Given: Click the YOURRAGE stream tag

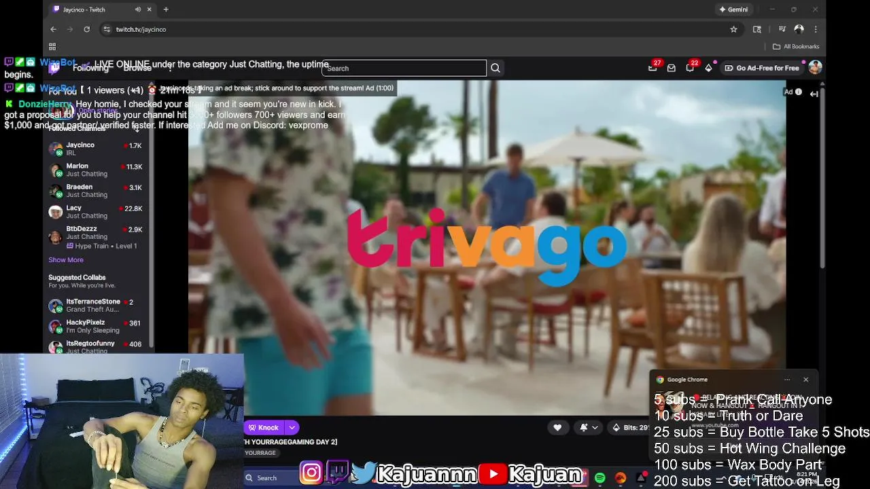Looking at the screenshot, I should pyautogui.click(x=260, y=453).
